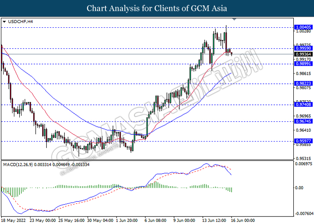Image resolution: width=314 pixels, height=224 pixels.
Task: Click the MACD zero level 0.00
Action: [x=299, y=188]
